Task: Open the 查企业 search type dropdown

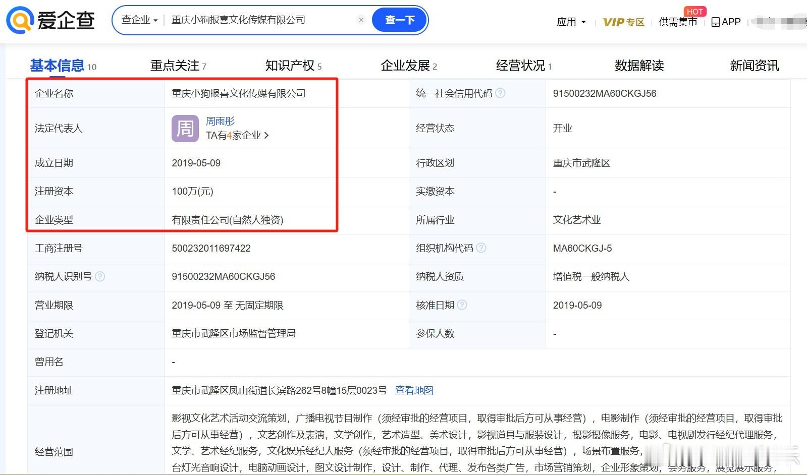Action: coord(140,20)
